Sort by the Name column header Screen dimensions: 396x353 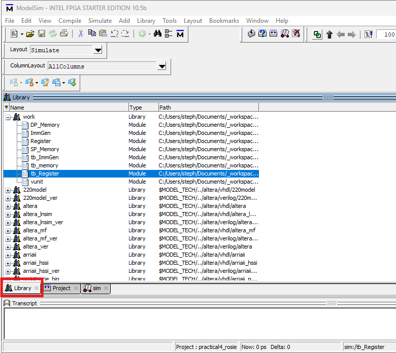click(69, 108)
